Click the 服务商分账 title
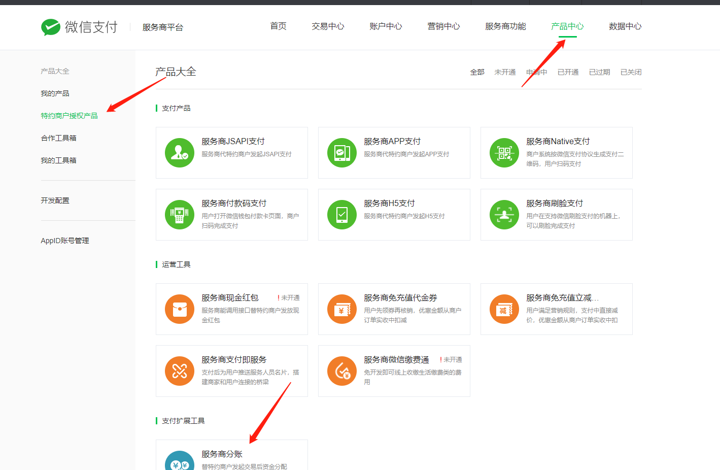 point(222,454)
